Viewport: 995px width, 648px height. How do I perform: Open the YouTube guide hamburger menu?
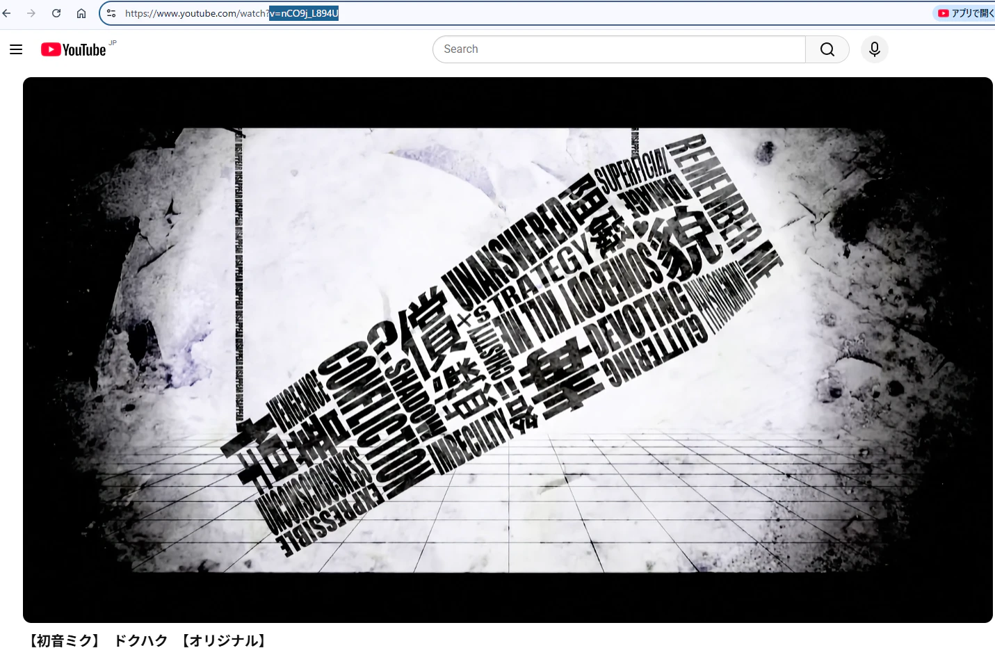click(16, 49)
